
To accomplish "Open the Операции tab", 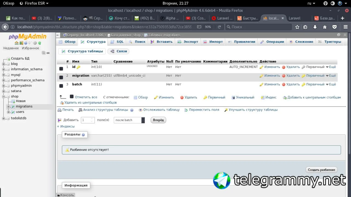I will click(272, 42).
